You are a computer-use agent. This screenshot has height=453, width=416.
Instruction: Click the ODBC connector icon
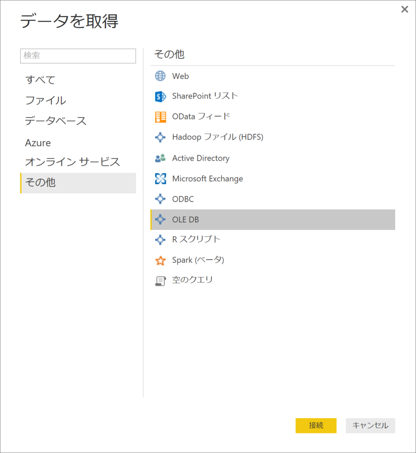[160, 199]
